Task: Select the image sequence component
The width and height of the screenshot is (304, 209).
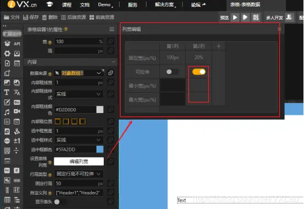Action: pyautogui.click(x=16, y=83)
